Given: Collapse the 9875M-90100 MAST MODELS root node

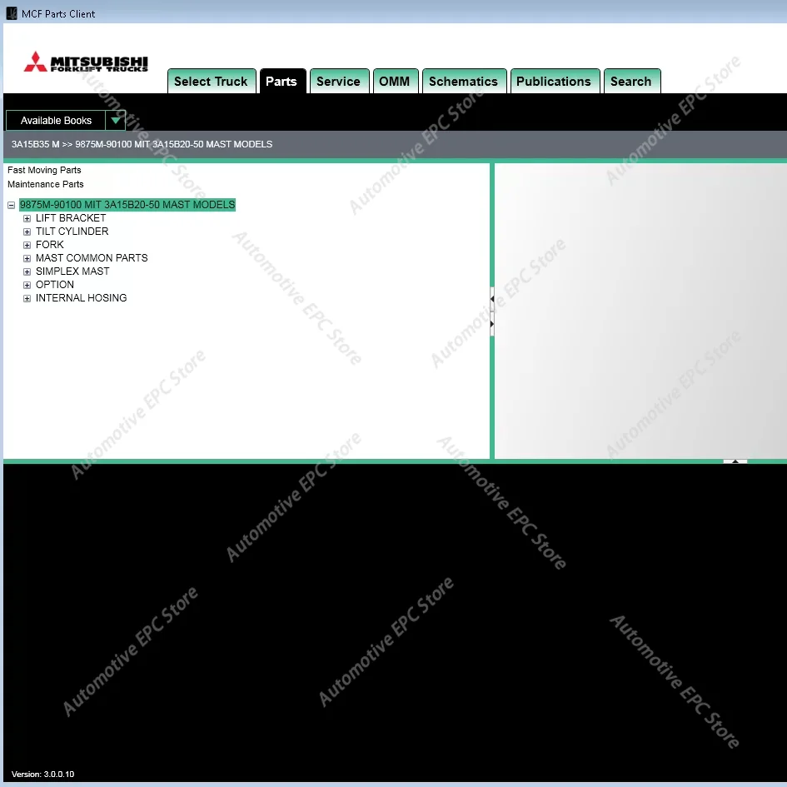Looking at the screenshot, I should click(11, 205).
